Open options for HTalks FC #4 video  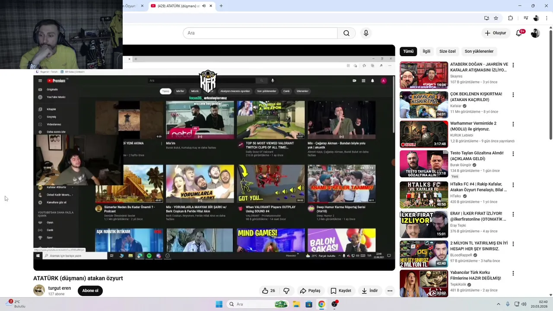coord(513,185)
